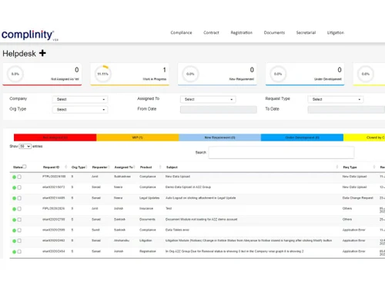385x288 pixels.
Task: Open the Secretarial menu
Action: (306, 33)
